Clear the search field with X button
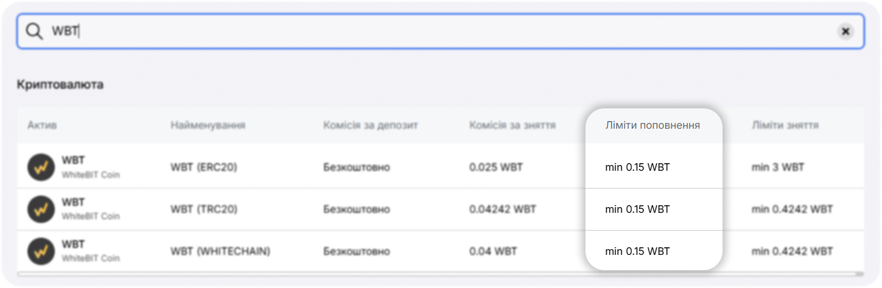The width and height of the screenshot is (882, 288). 845,31
